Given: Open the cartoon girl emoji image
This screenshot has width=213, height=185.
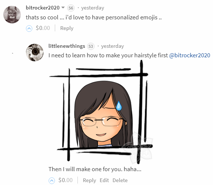Looking at the screenshot, I should coord(101,112).
